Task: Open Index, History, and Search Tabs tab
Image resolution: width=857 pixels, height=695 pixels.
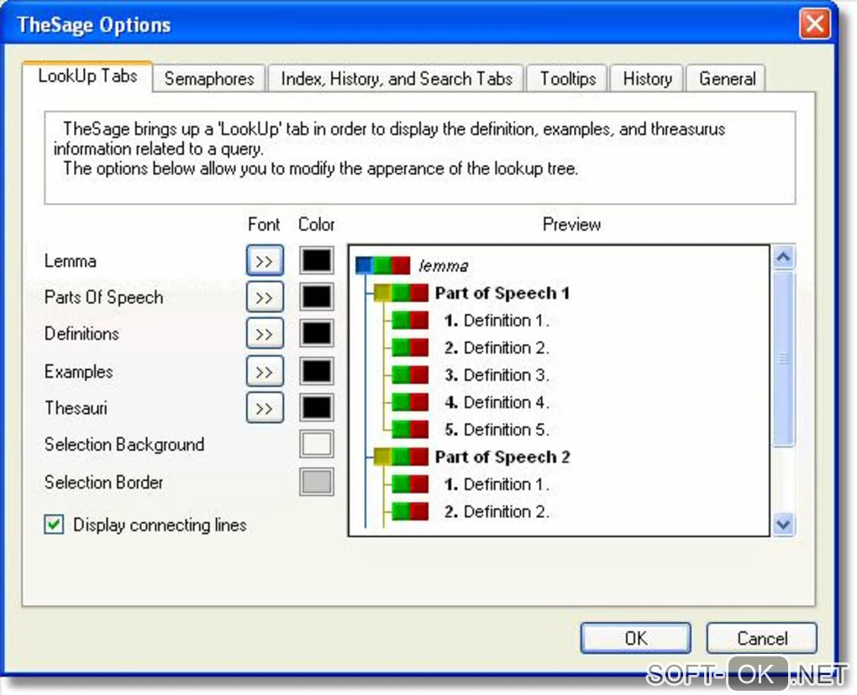Action: (397, 79)
